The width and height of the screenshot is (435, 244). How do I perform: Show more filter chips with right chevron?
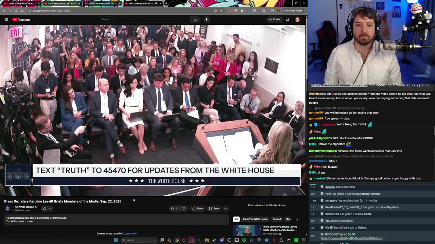pyautogui.click(x=297, y=219)
